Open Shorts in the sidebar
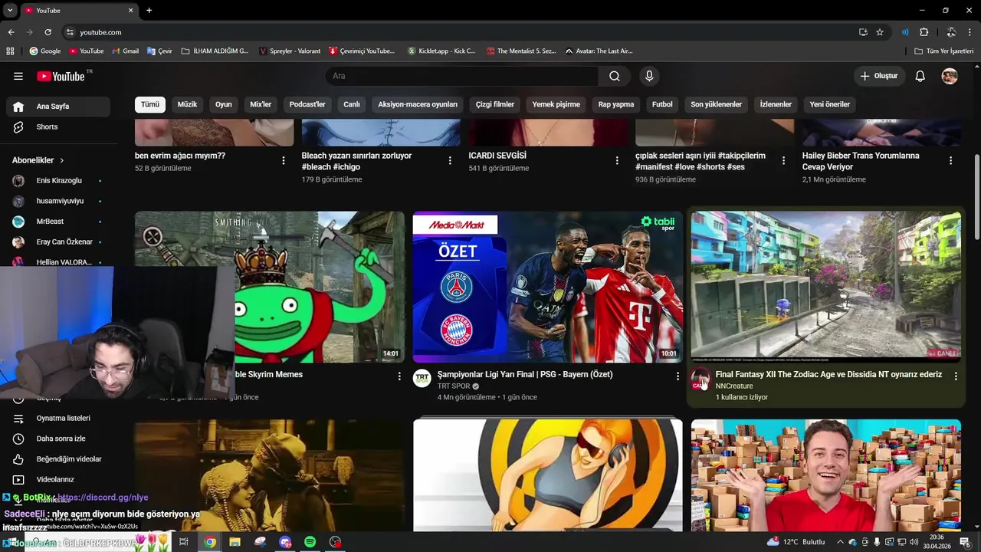 click(58, 127)
